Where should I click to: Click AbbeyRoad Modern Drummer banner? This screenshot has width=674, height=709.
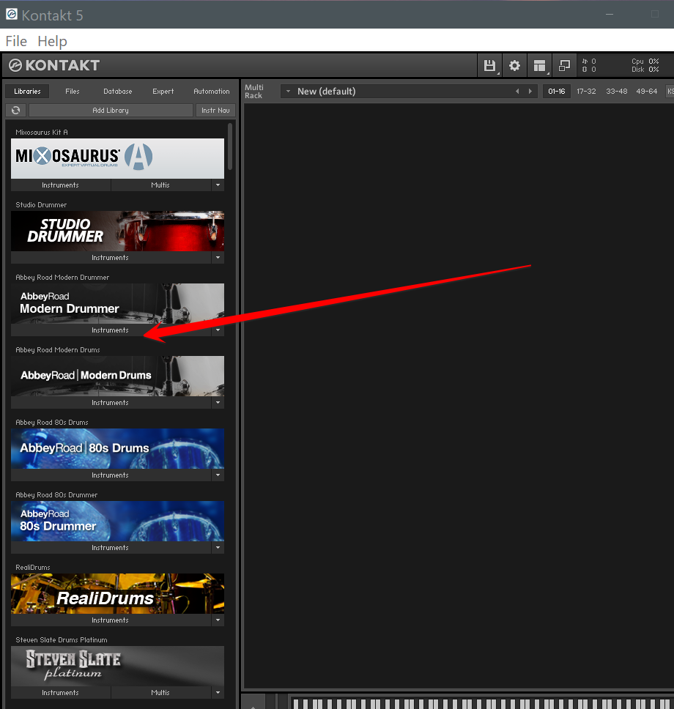click(118, 303)
